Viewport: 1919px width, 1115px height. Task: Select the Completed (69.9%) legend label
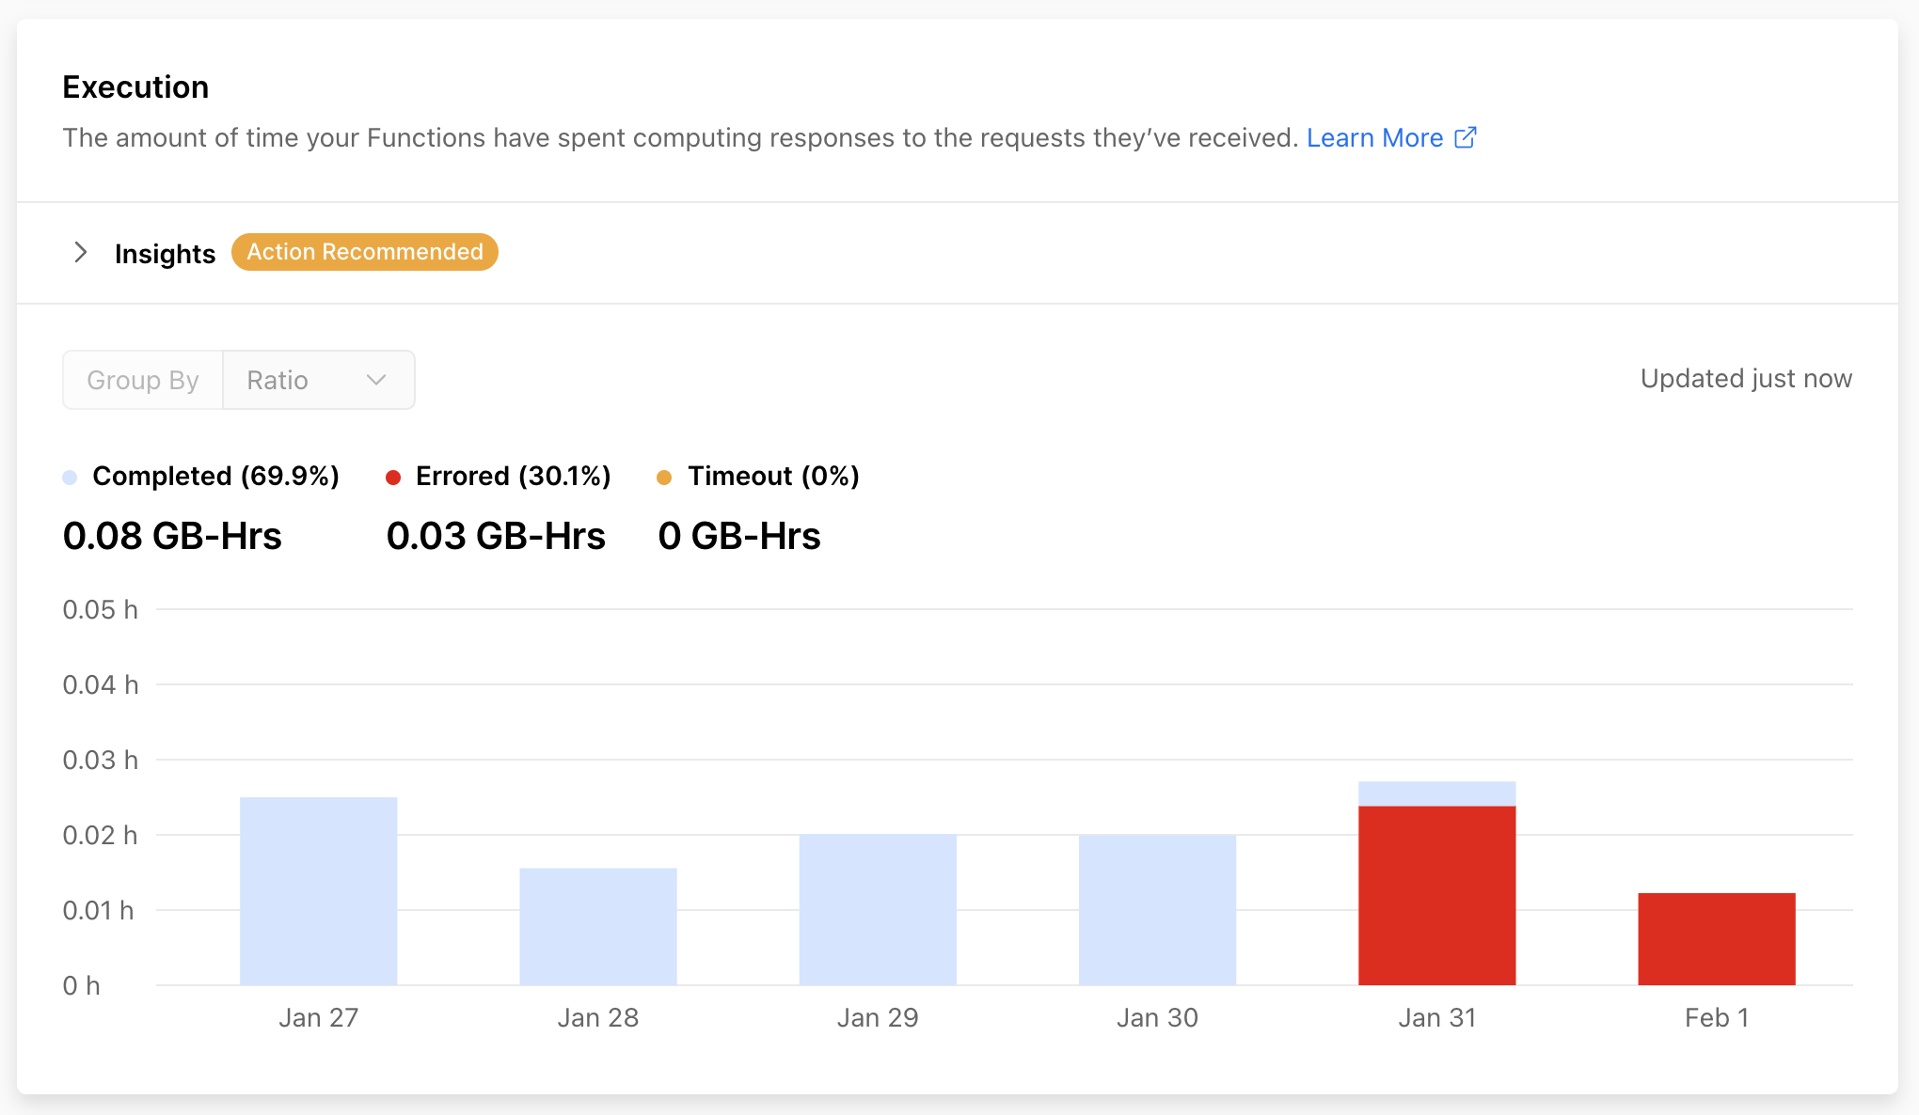pyautogui.click(x=215, y=476)
